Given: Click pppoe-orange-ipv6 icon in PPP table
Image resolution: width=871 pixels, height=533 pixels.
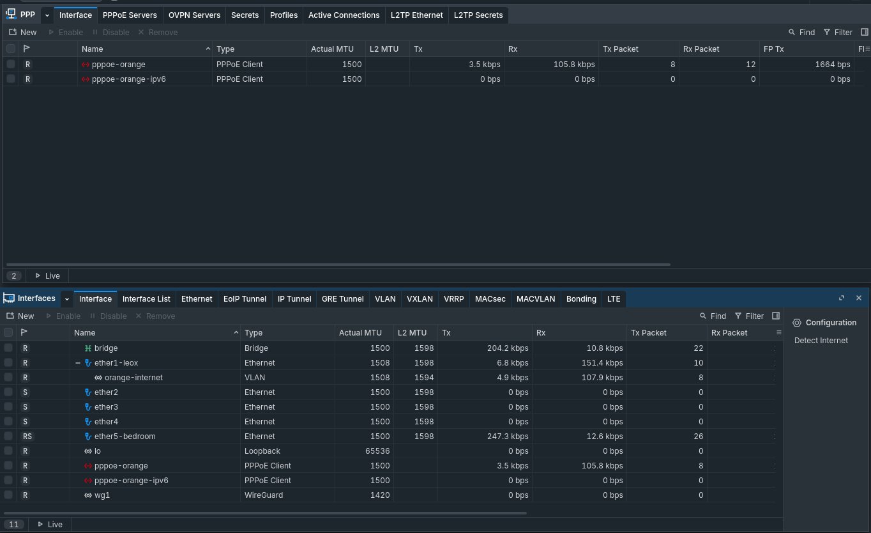Looking at the screenshot, I should [x=86, y=79].
